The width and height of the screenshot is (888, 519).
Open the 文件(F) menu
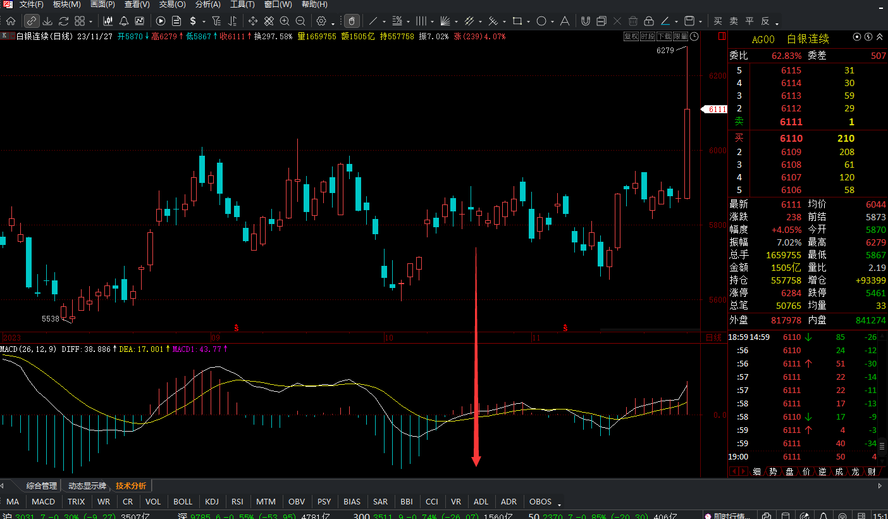pyautogui.click(x=31, y=4)
